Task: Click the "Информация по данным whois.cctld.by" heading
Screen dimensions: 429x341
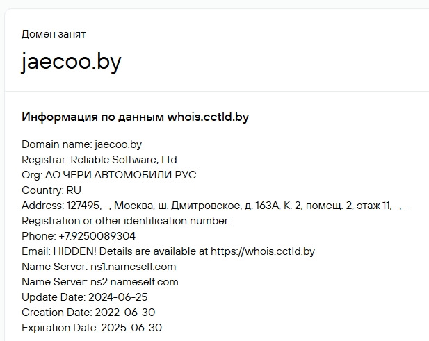Action: 135,117
